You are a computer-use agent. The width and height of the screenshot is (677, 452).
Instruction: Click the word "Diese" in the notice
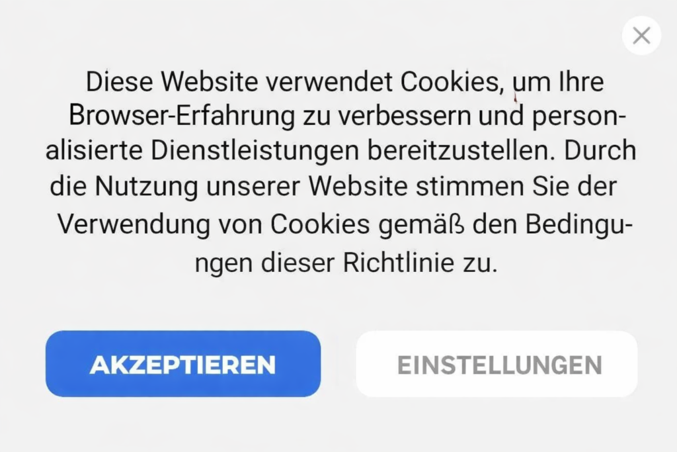click(119, 81)
